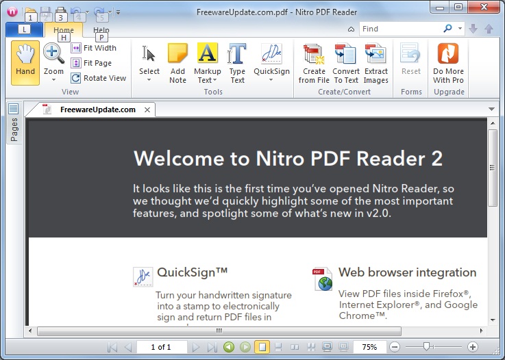505x360 pixels.
Task: Click Create from File icon
Action: (314, 54)
